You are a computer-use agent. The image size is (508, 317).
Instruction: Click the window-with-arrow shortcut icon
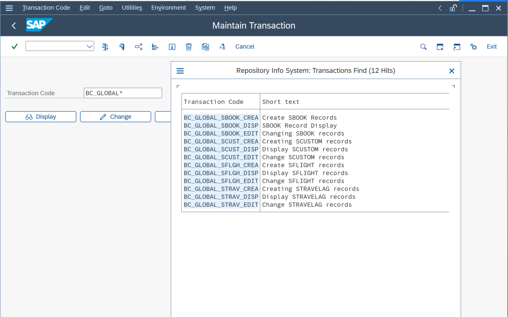(x=457, y=47)
